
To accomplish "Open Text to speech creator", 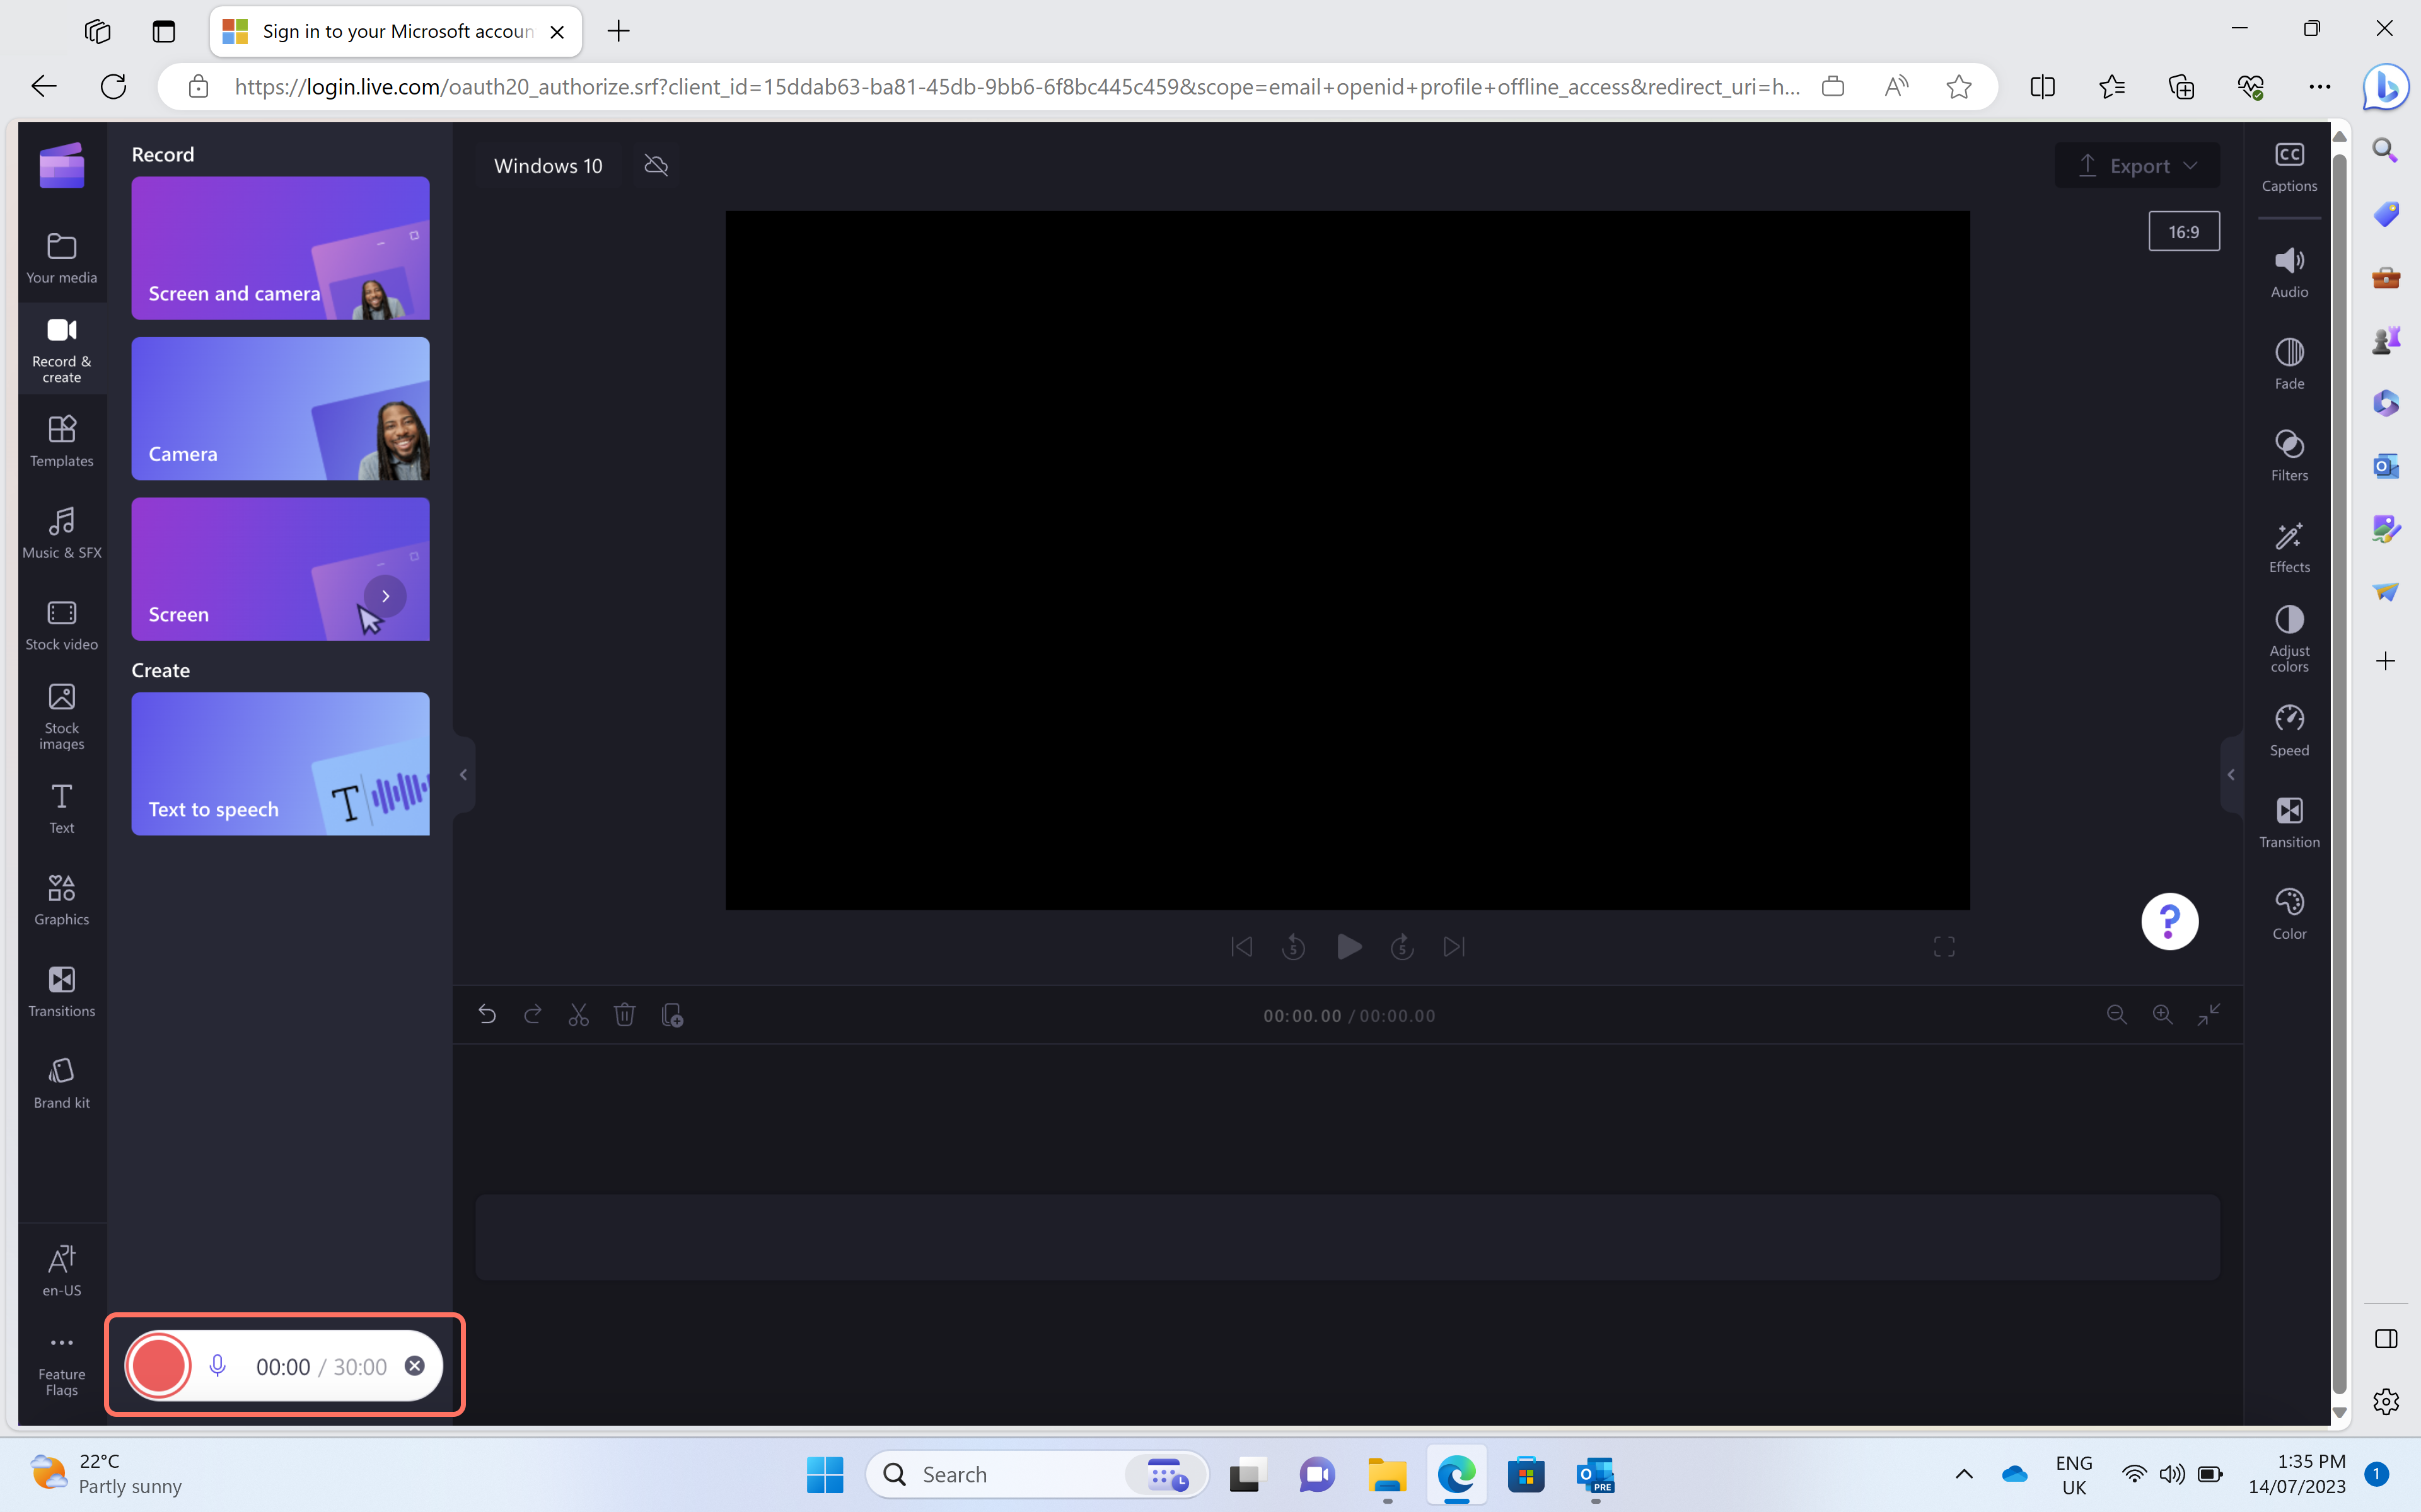I will pos(280,764).
